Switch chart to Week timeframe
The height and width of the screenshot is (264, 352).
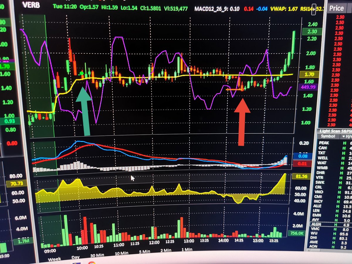pyautogui.click(x=54, y=260)
